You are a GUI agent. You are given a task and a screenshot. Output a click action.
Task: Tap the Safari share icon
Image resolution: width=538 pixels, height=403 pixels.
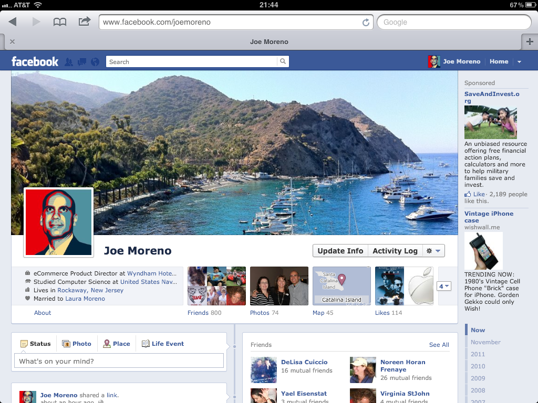click(85, 22)
